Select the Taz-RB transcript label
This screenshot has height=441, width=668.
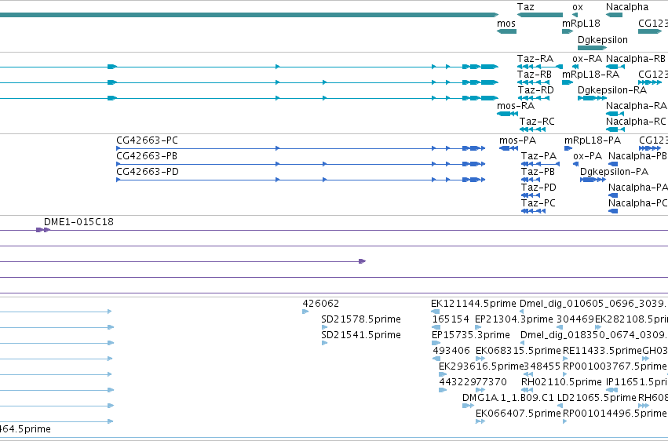point(535,75)
